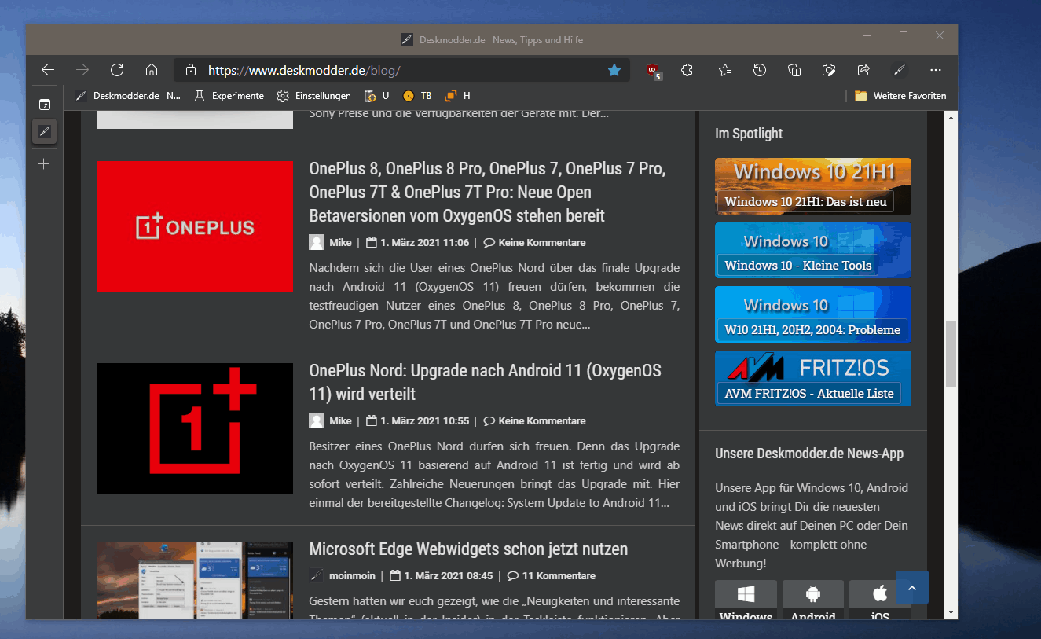1041x639 pixels.
Task: Open the Collections icon
Action: (x=794, y=70)
